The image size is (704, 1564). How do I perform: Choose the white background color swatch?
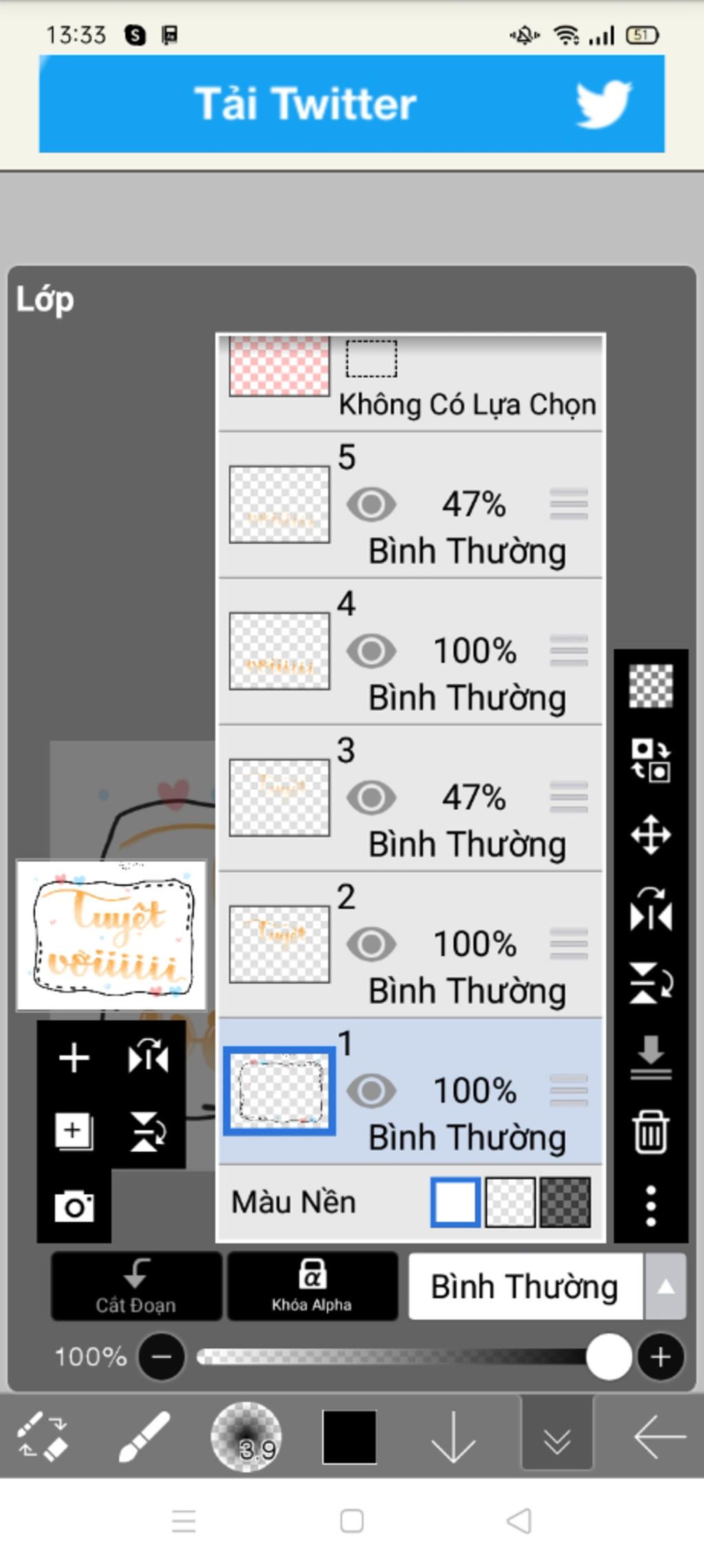(x=455, y=1202)
